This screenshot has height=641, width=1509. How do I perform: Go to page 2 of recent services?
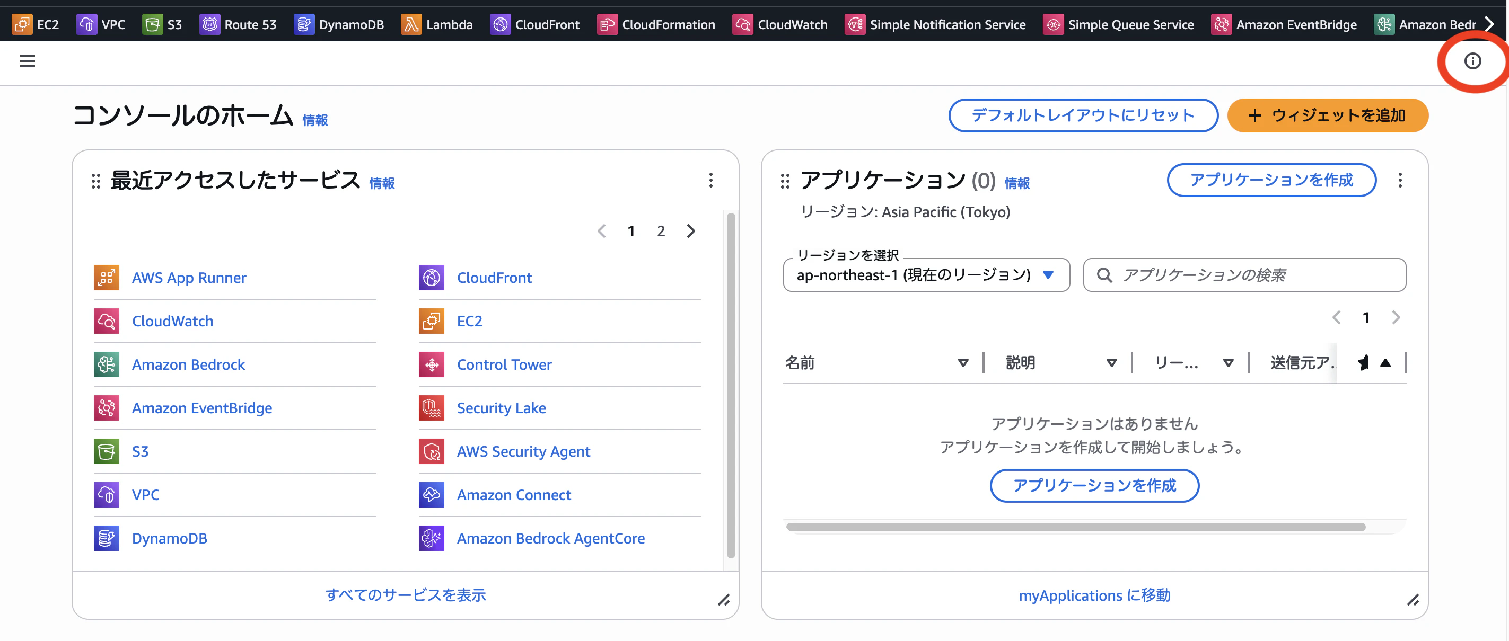(x=661, y=231)
